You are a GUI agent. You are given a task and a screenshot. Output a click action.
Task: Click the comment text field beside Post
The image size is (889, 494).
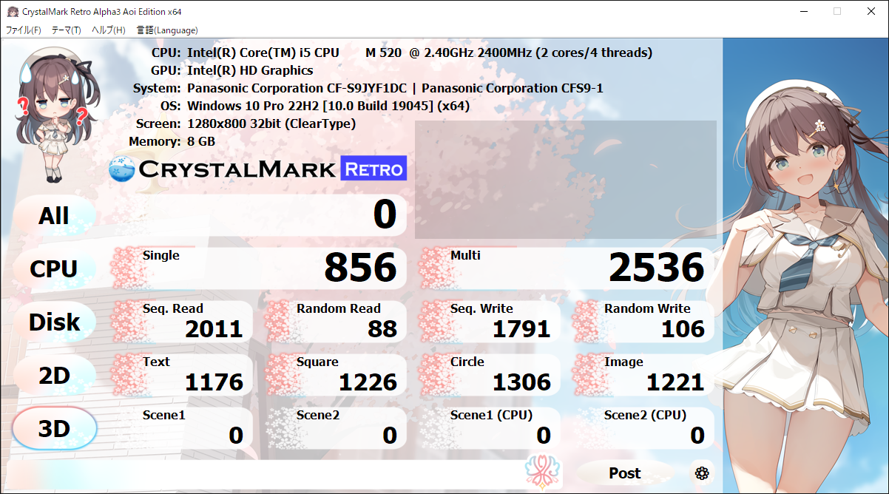(x=266, y=473)
